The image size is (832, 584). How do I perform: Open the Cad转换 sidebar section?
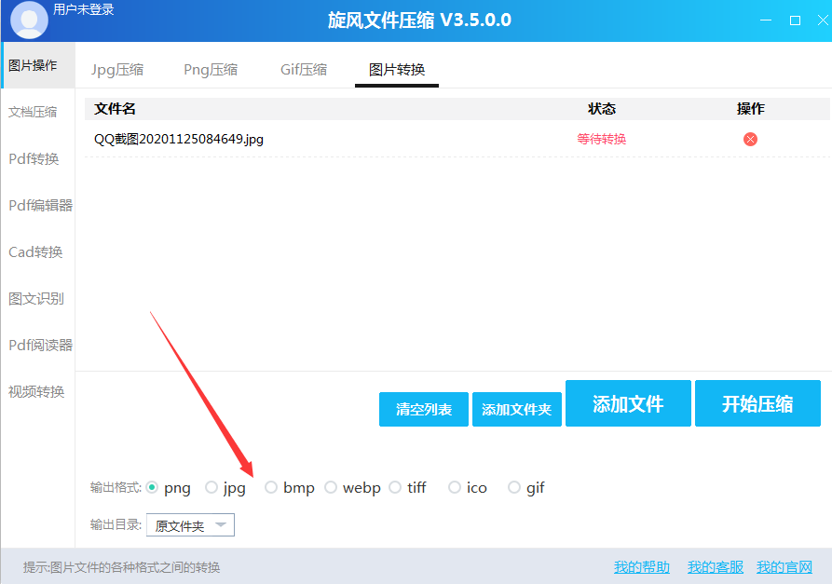point(36,251)
